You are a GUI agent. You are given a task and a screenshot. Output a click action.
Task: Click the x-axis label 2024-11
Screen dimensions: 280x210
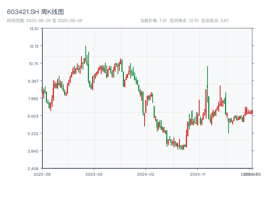[198, 174]
